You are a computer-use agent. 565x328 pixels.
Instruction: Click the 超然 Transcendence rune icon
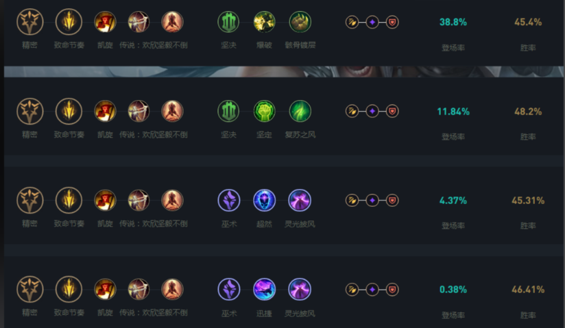point(264,200)
